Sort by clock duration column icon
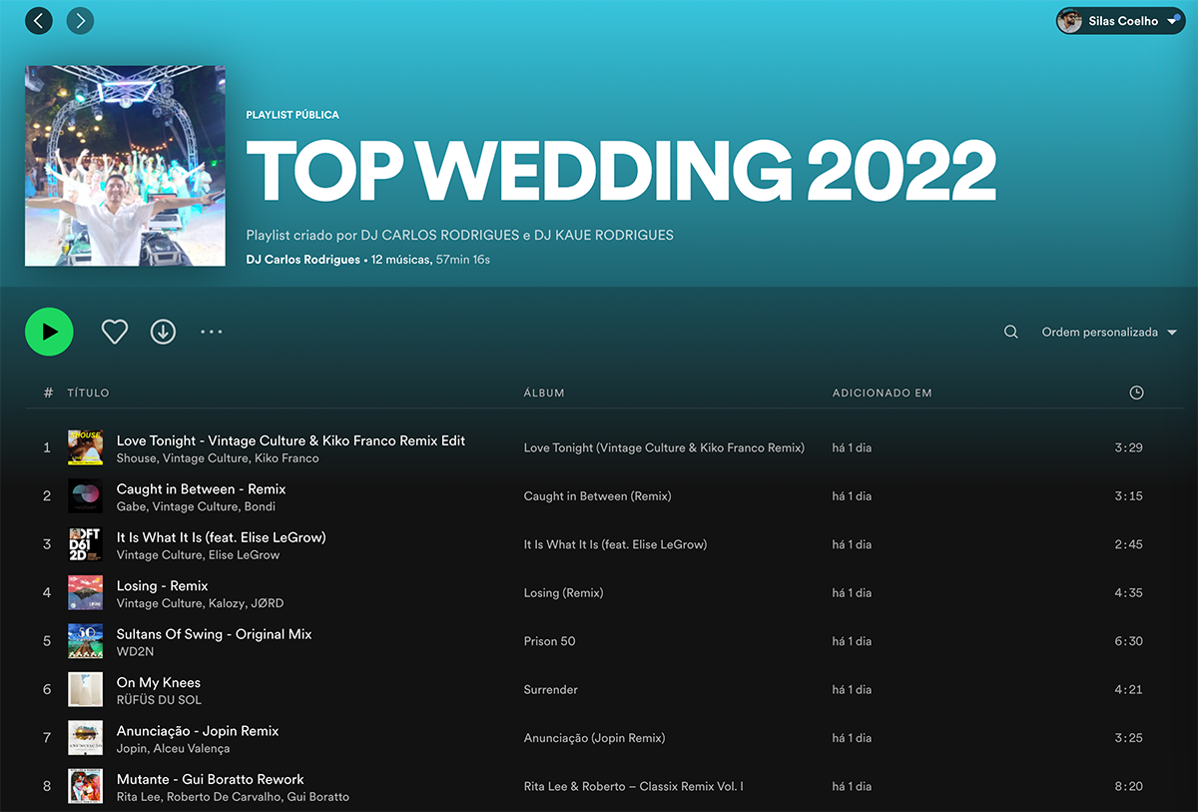The height and width of the screenshot is (812, 1198). tap(1136, 393)
